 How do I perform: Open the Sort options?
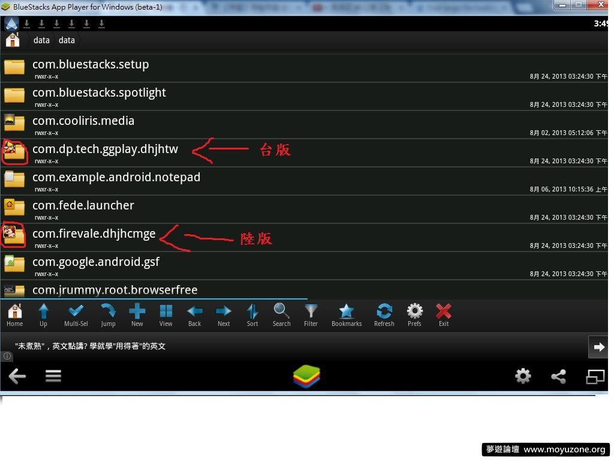252,315
